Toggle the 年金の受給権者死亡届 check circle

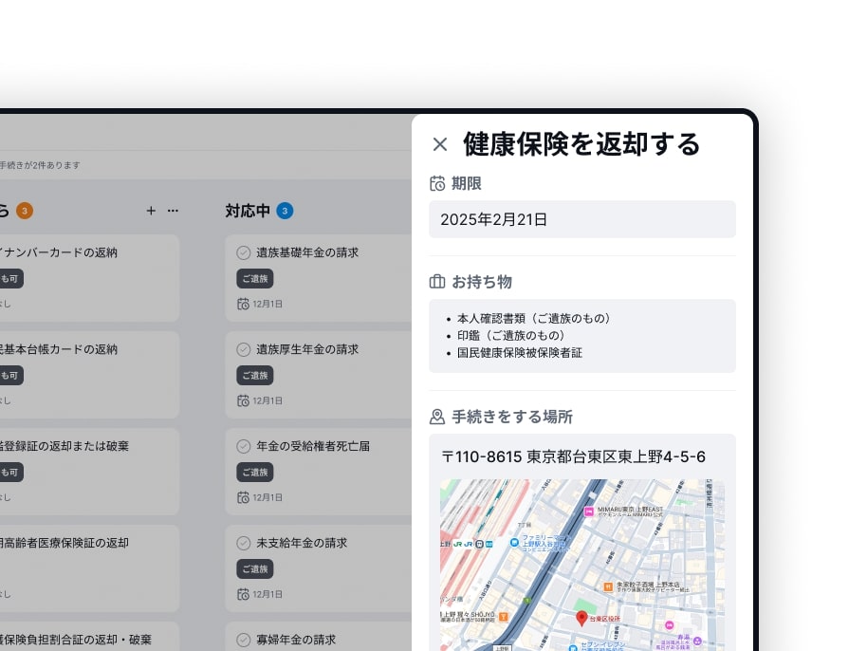(244, 446)
